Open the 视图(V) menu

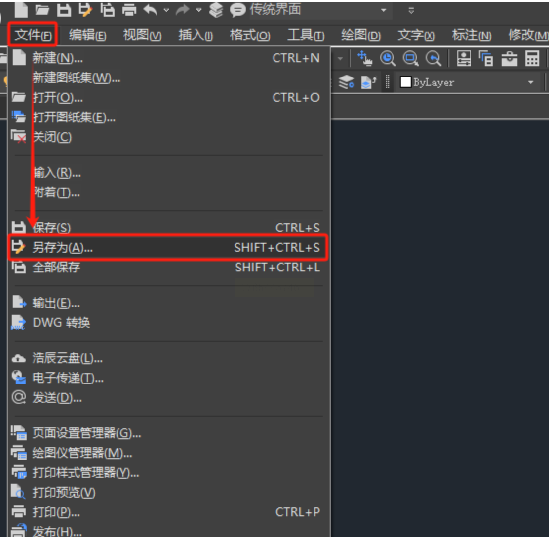coord(142,35)
